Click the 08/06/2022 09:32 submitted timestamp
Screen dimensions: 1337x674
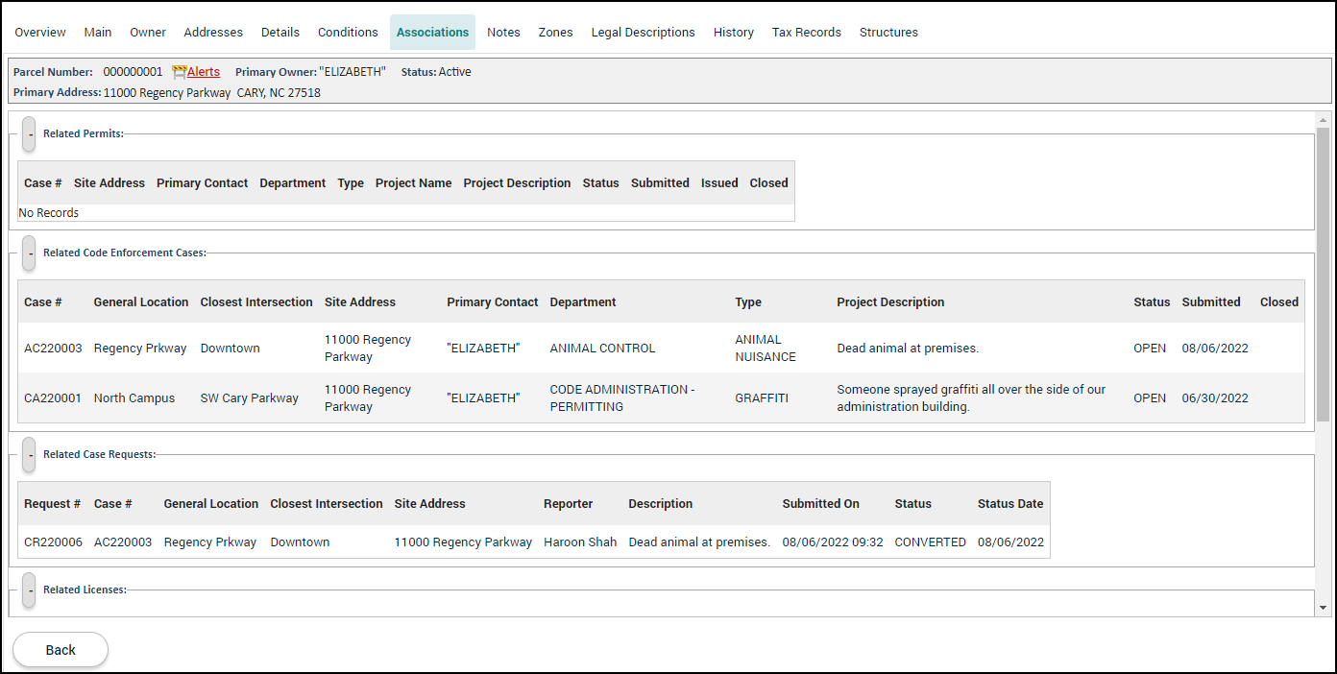coord(833,542)
